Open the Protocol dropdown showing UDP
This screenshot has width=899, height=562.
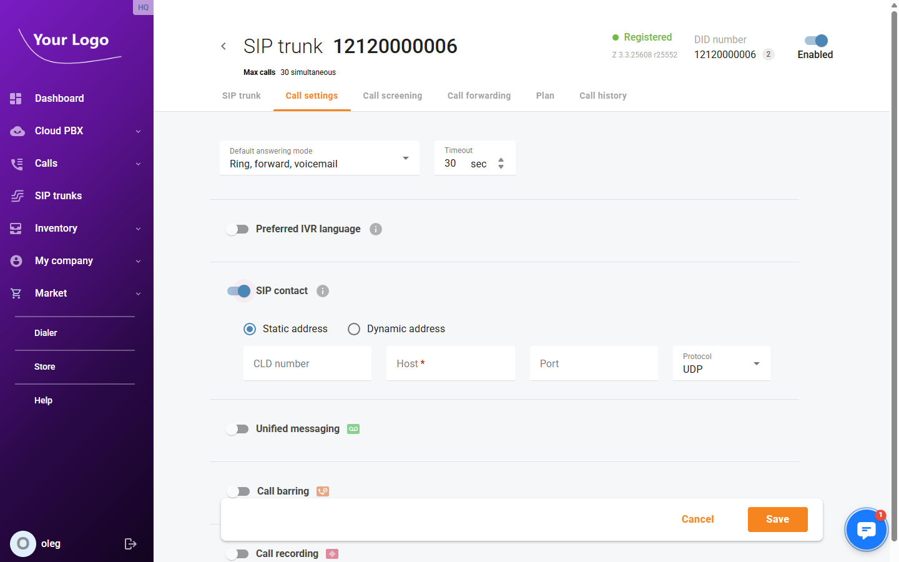[756, 363]
